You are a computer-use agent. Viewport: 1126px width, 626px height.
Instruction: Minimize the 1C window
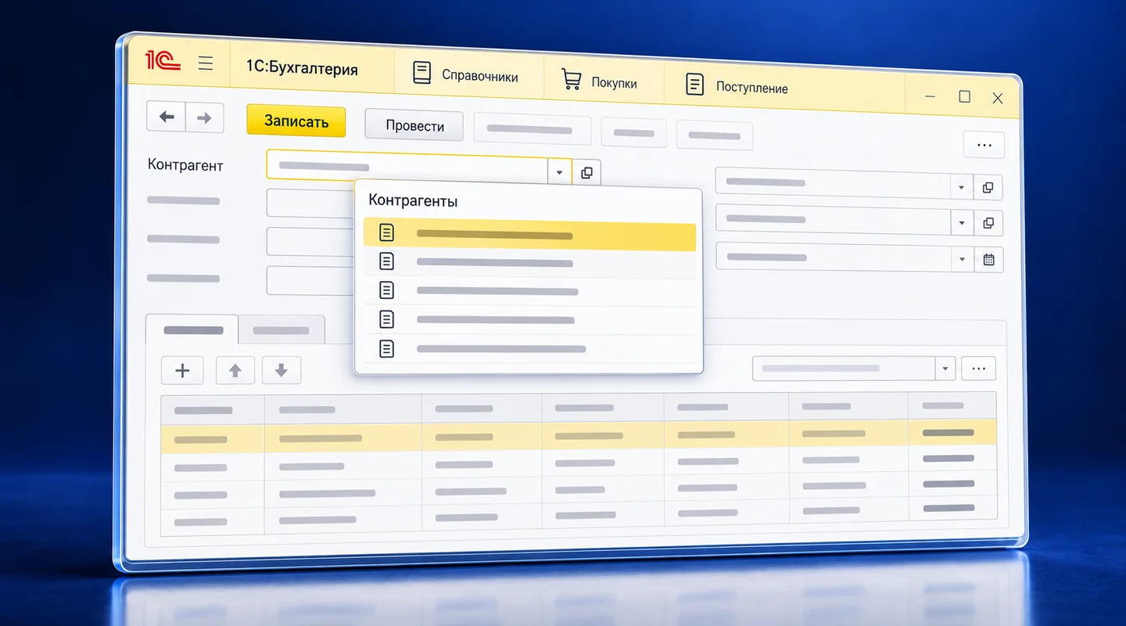(931, 96)
